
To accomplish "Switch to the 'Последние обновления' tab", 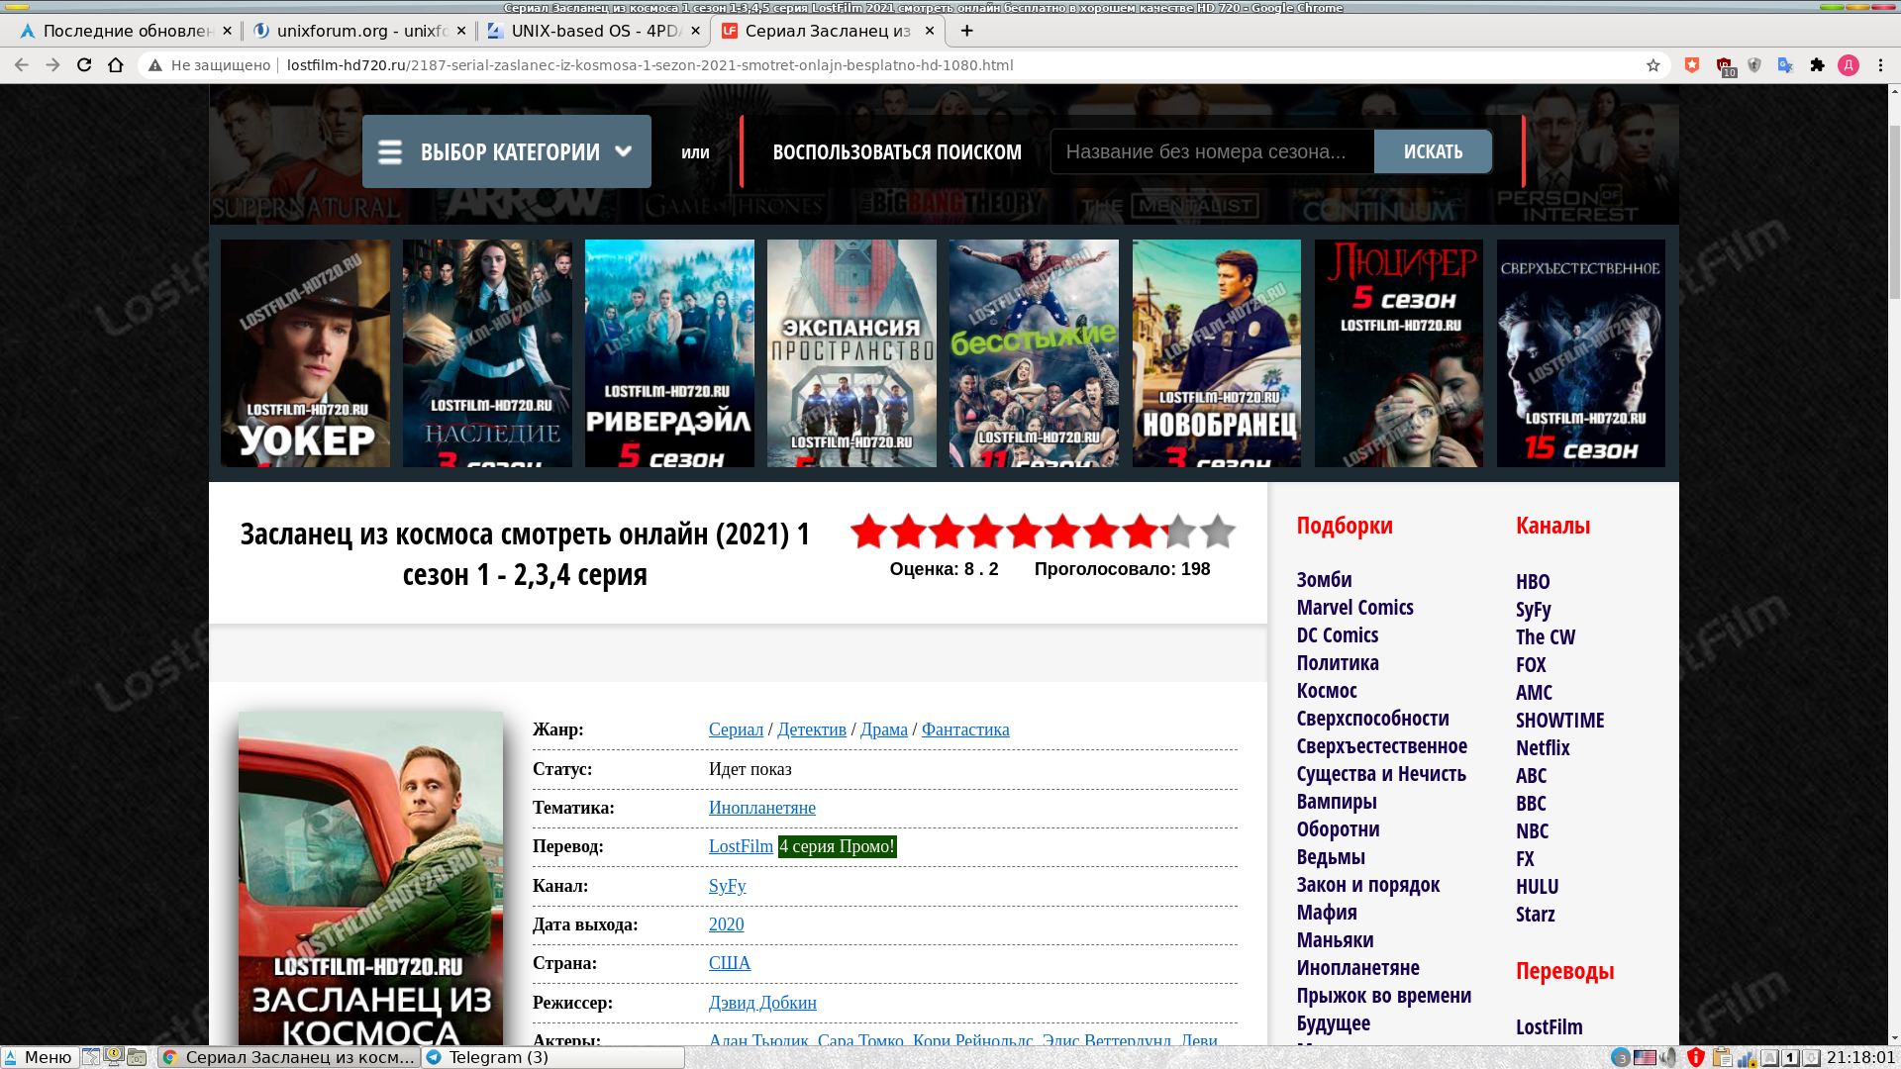I will point(124,31).
